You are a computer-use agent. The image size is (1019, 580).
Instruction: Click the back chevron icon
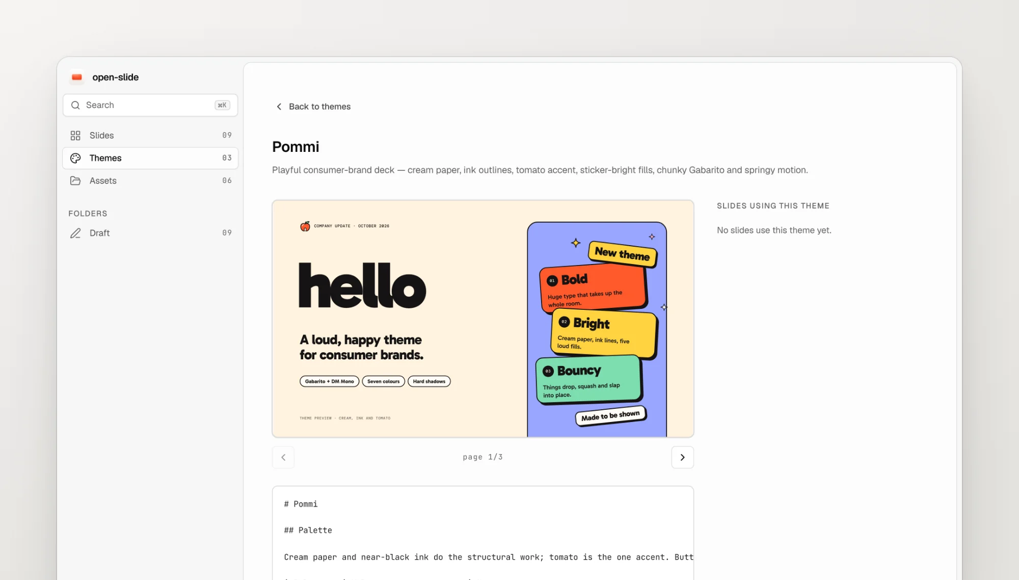(279, 107)
